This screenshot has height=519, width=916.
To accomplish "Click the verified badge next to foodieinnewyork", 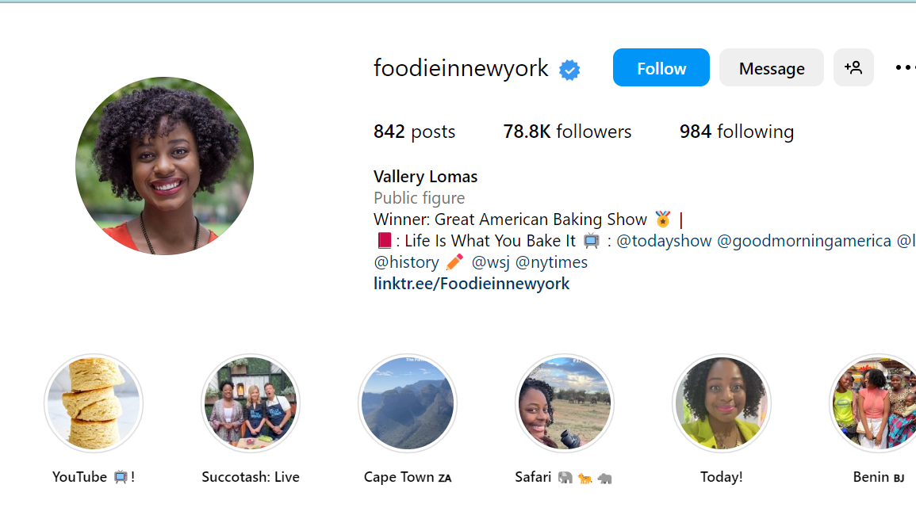I will pyautogui.click(x=569, y=70).
